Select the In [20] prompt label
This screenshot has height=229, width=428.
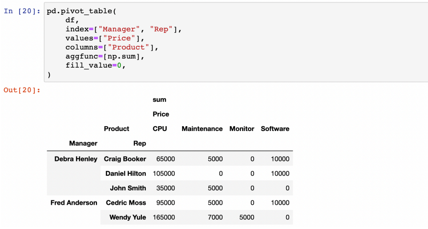pos(22,11)
